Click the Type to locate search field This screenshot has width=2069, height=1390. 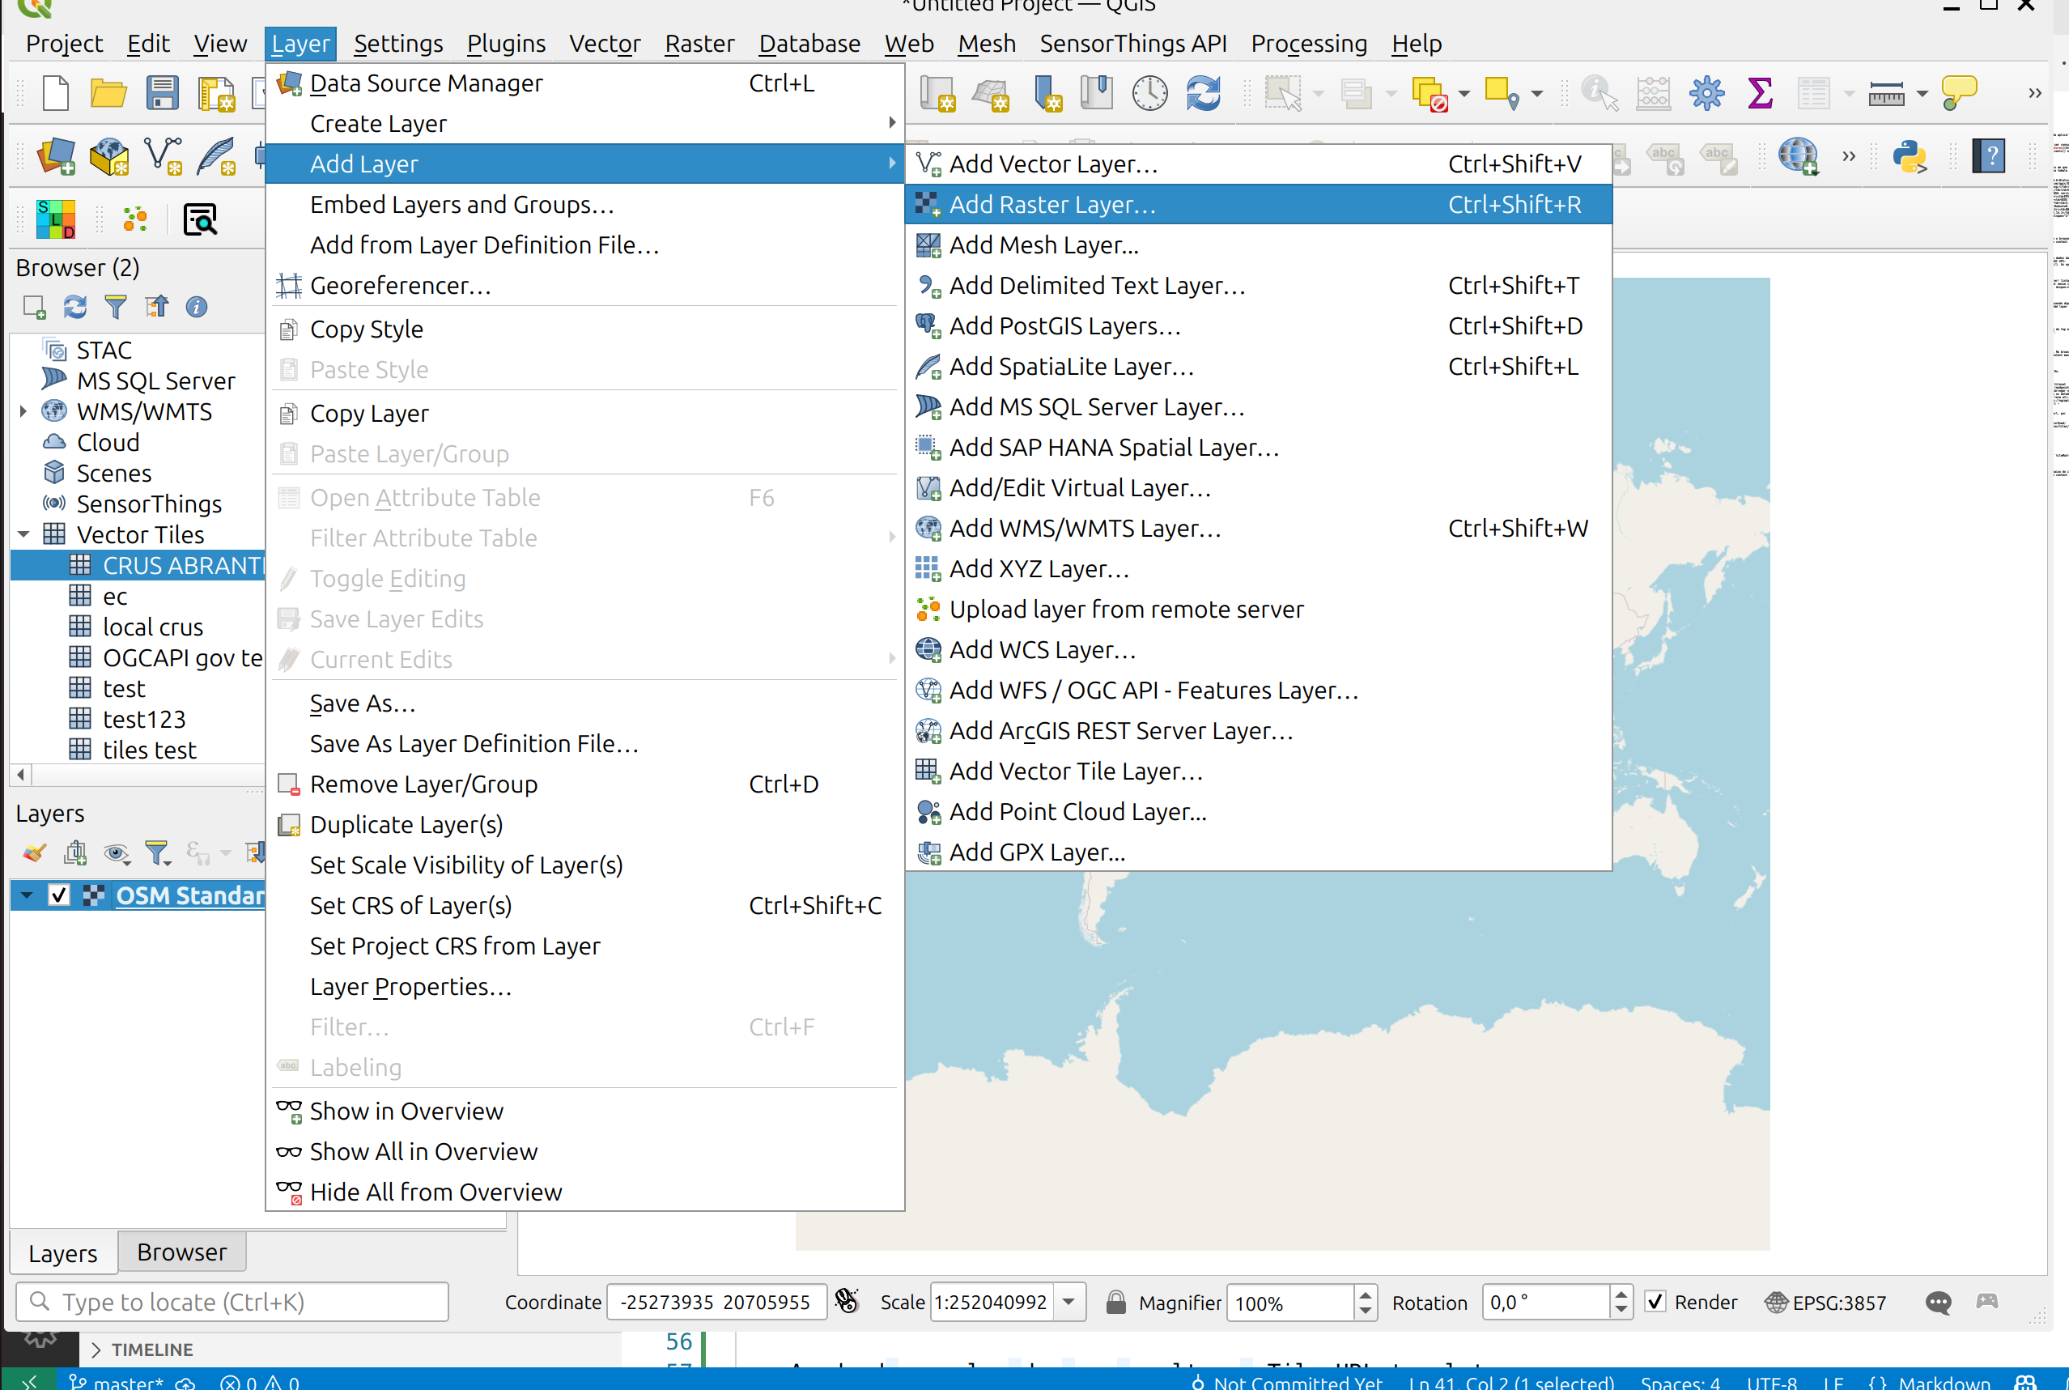pos(232,1303)
